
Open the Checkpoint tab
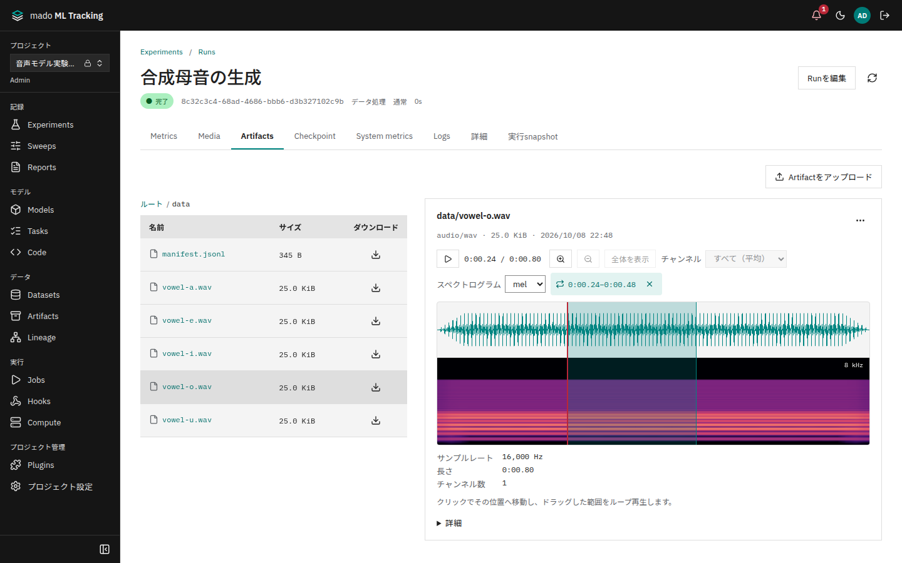(314, 136)
